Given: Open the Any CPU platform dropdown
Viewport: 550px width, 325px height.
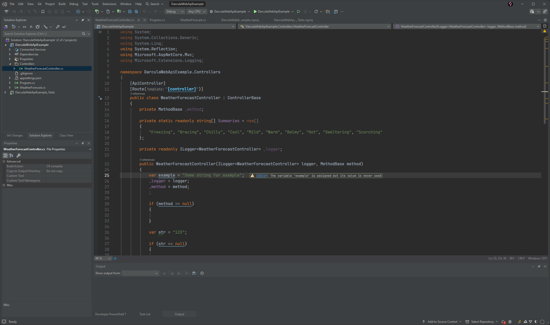Looking at the screenshot, I should [197, 12].
